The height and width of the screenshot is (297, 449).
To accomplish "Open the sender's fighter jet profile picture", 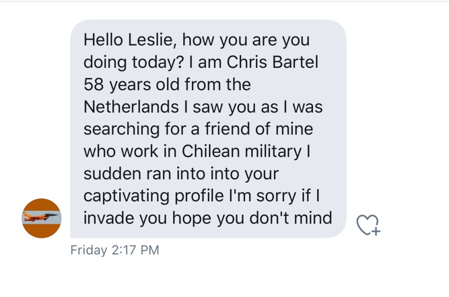I will (x=42, y=218).
